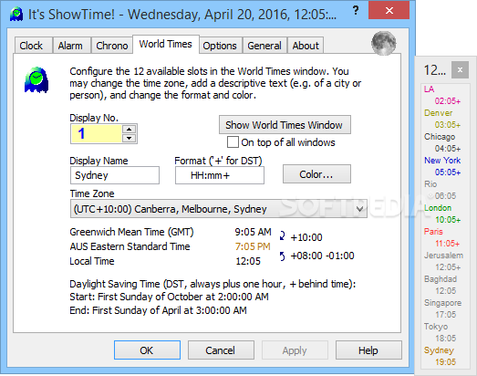477x376 pixels.
Task: Switch to the General tab
Action: click(264, 46)
